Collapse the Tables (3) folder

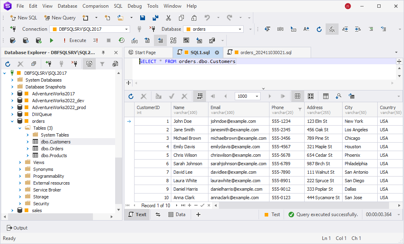[20, 128]
